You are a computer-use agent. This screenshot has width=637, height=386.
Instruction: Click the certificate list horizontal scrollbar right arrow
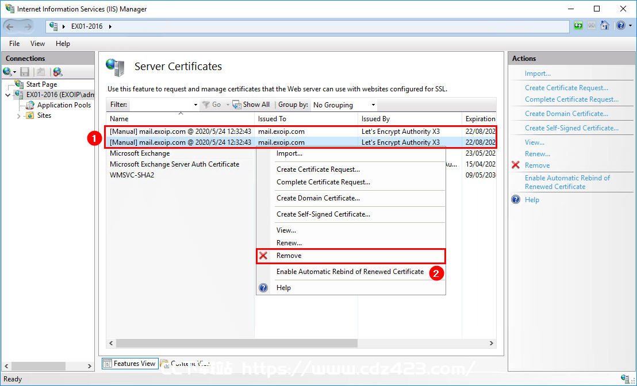pyautogui.click(x=491, y=343)
